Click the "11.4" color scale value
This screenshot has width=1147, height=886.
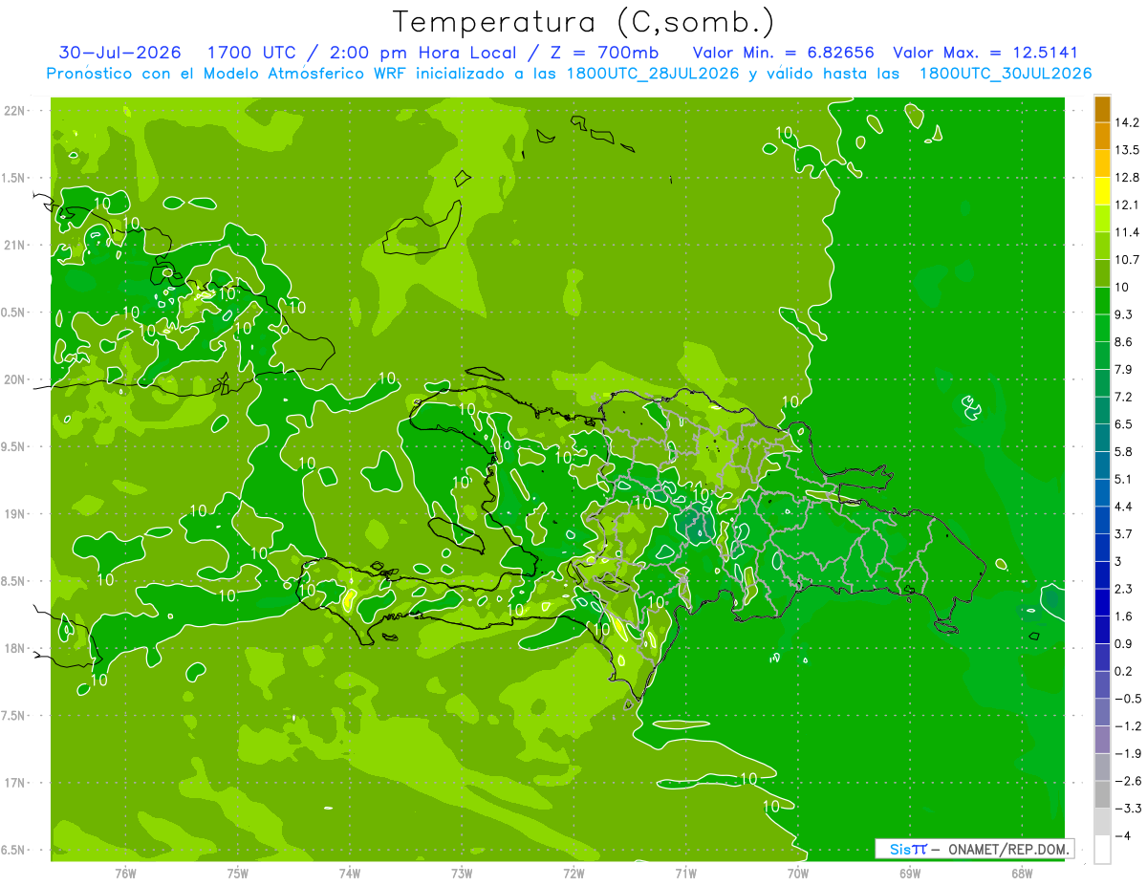pos(1127,232)
